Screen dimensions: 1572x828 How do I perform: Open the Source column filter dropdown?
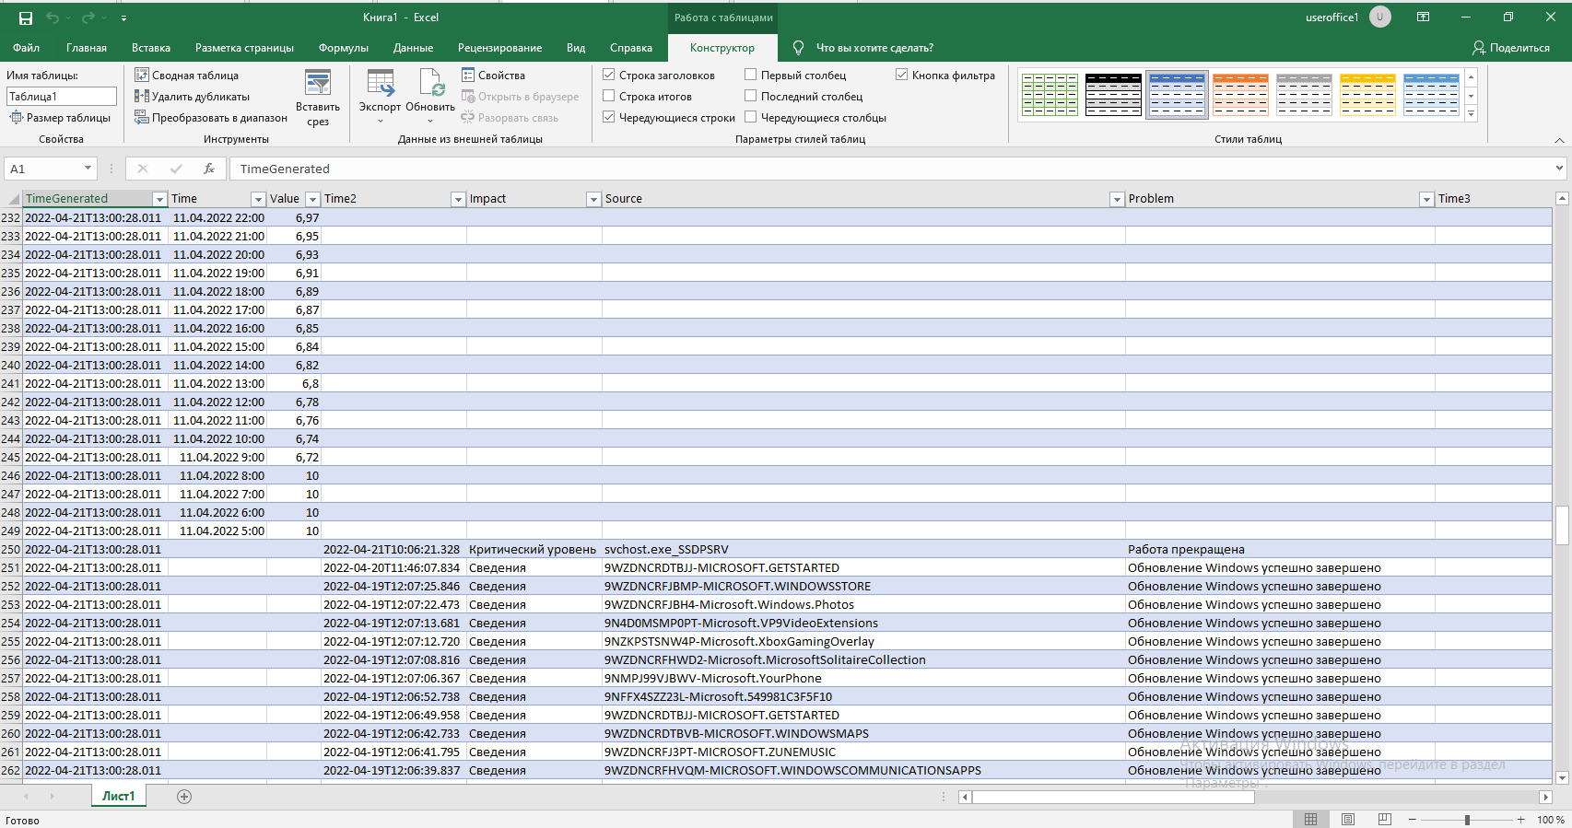coord(1117,199)
